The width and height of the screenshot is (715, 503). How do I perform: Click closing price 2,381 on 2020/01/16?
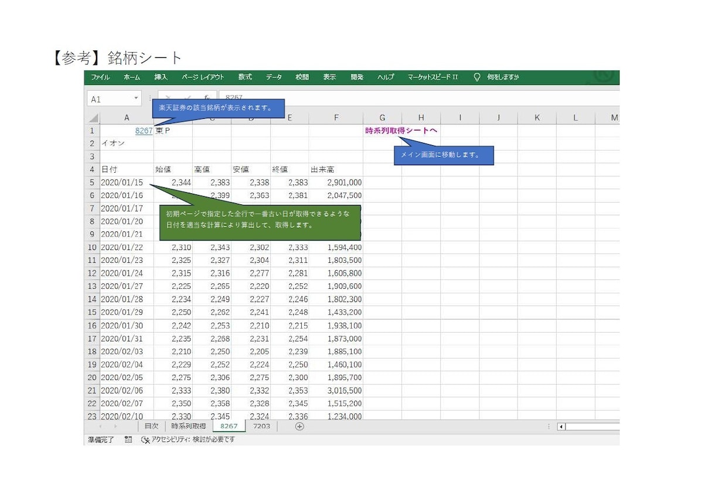pos(290,196)
